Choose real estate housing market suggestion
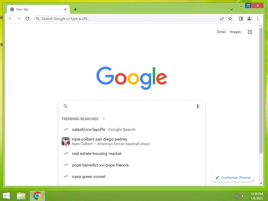The height and width of the screenshot is (201, 268). [132, 153]
